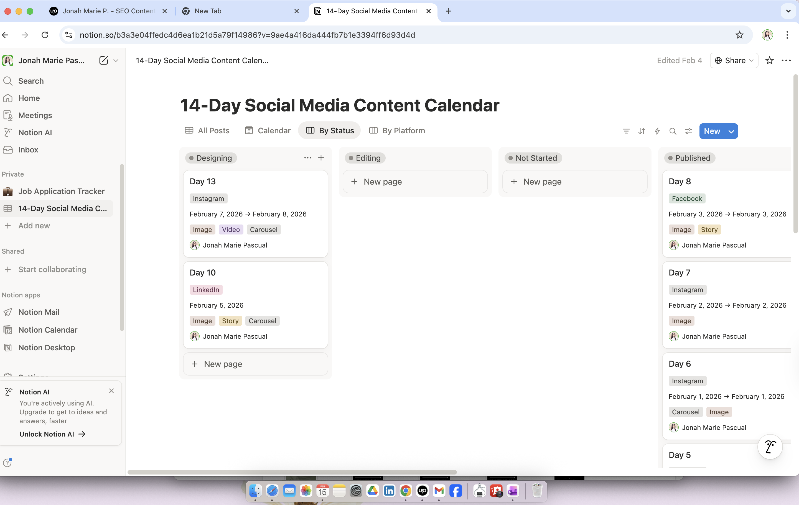Switch to the Calendar view tab
The width and height of the screenshot is (799, 505).
(x=268, y=131)
